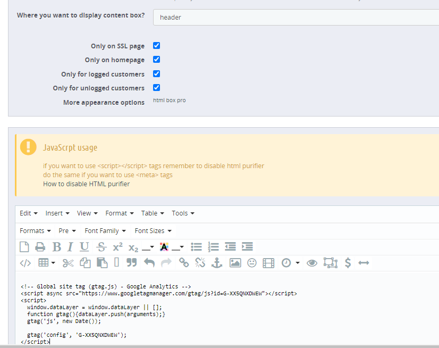Apply background color with highlighted A swatch

point(164,247)
